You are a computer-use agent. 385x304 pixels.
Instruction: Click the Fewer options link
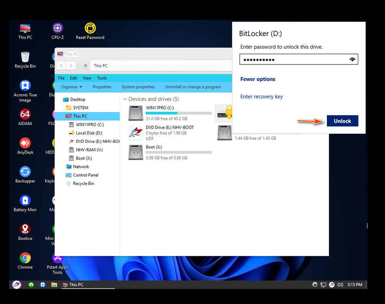click(x=258, y=79)
